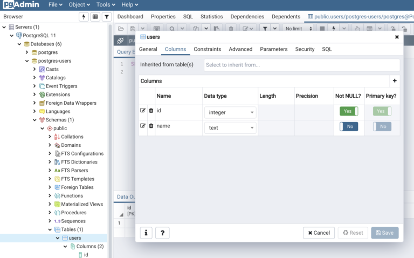Viewport: 414px width, 258px height.
Task: Open the Tools menu
Action: click(106, 5)
